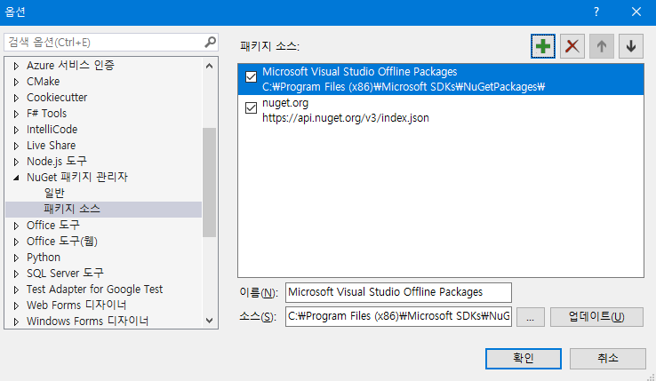The image size is (656, 381).
Task: Click the move down arrow icon
Action: coord(631,46)
